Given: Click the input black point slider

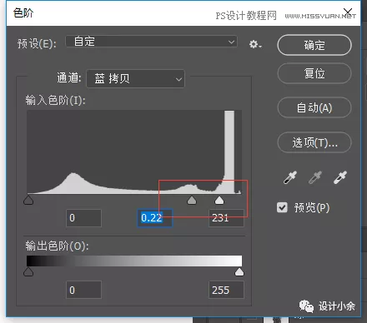Looking at the screenshot, I should click(x=28, y=200).
